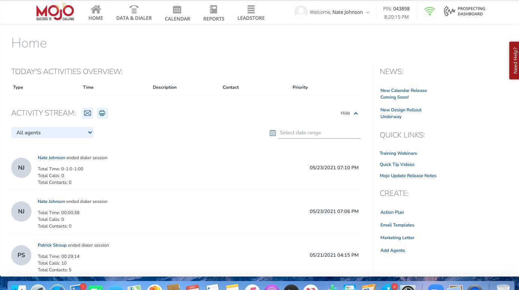Click the green Wi-Fi connection status icon
Image resolution: width=519 pixels, height=290 pixels.
pyautogui.click(x=430, y=12)
